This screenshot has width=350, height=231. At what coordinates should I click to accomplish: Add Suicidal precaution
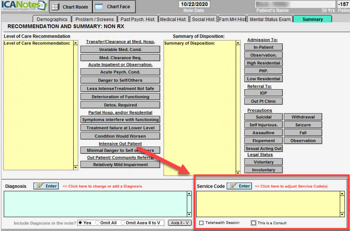[263, 117]
